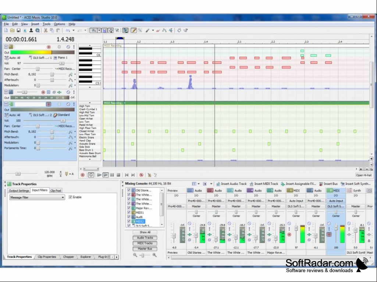
Task: Create a new project from the toolbar
Action: click(6, 30)
